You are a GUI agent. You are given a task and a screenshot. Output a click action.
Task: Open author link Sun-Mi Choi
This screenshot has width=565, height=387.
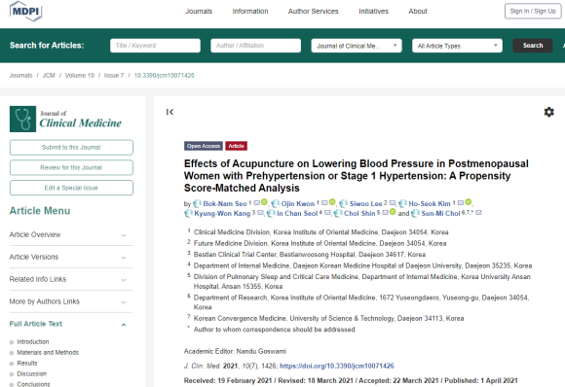coord(440,214)
